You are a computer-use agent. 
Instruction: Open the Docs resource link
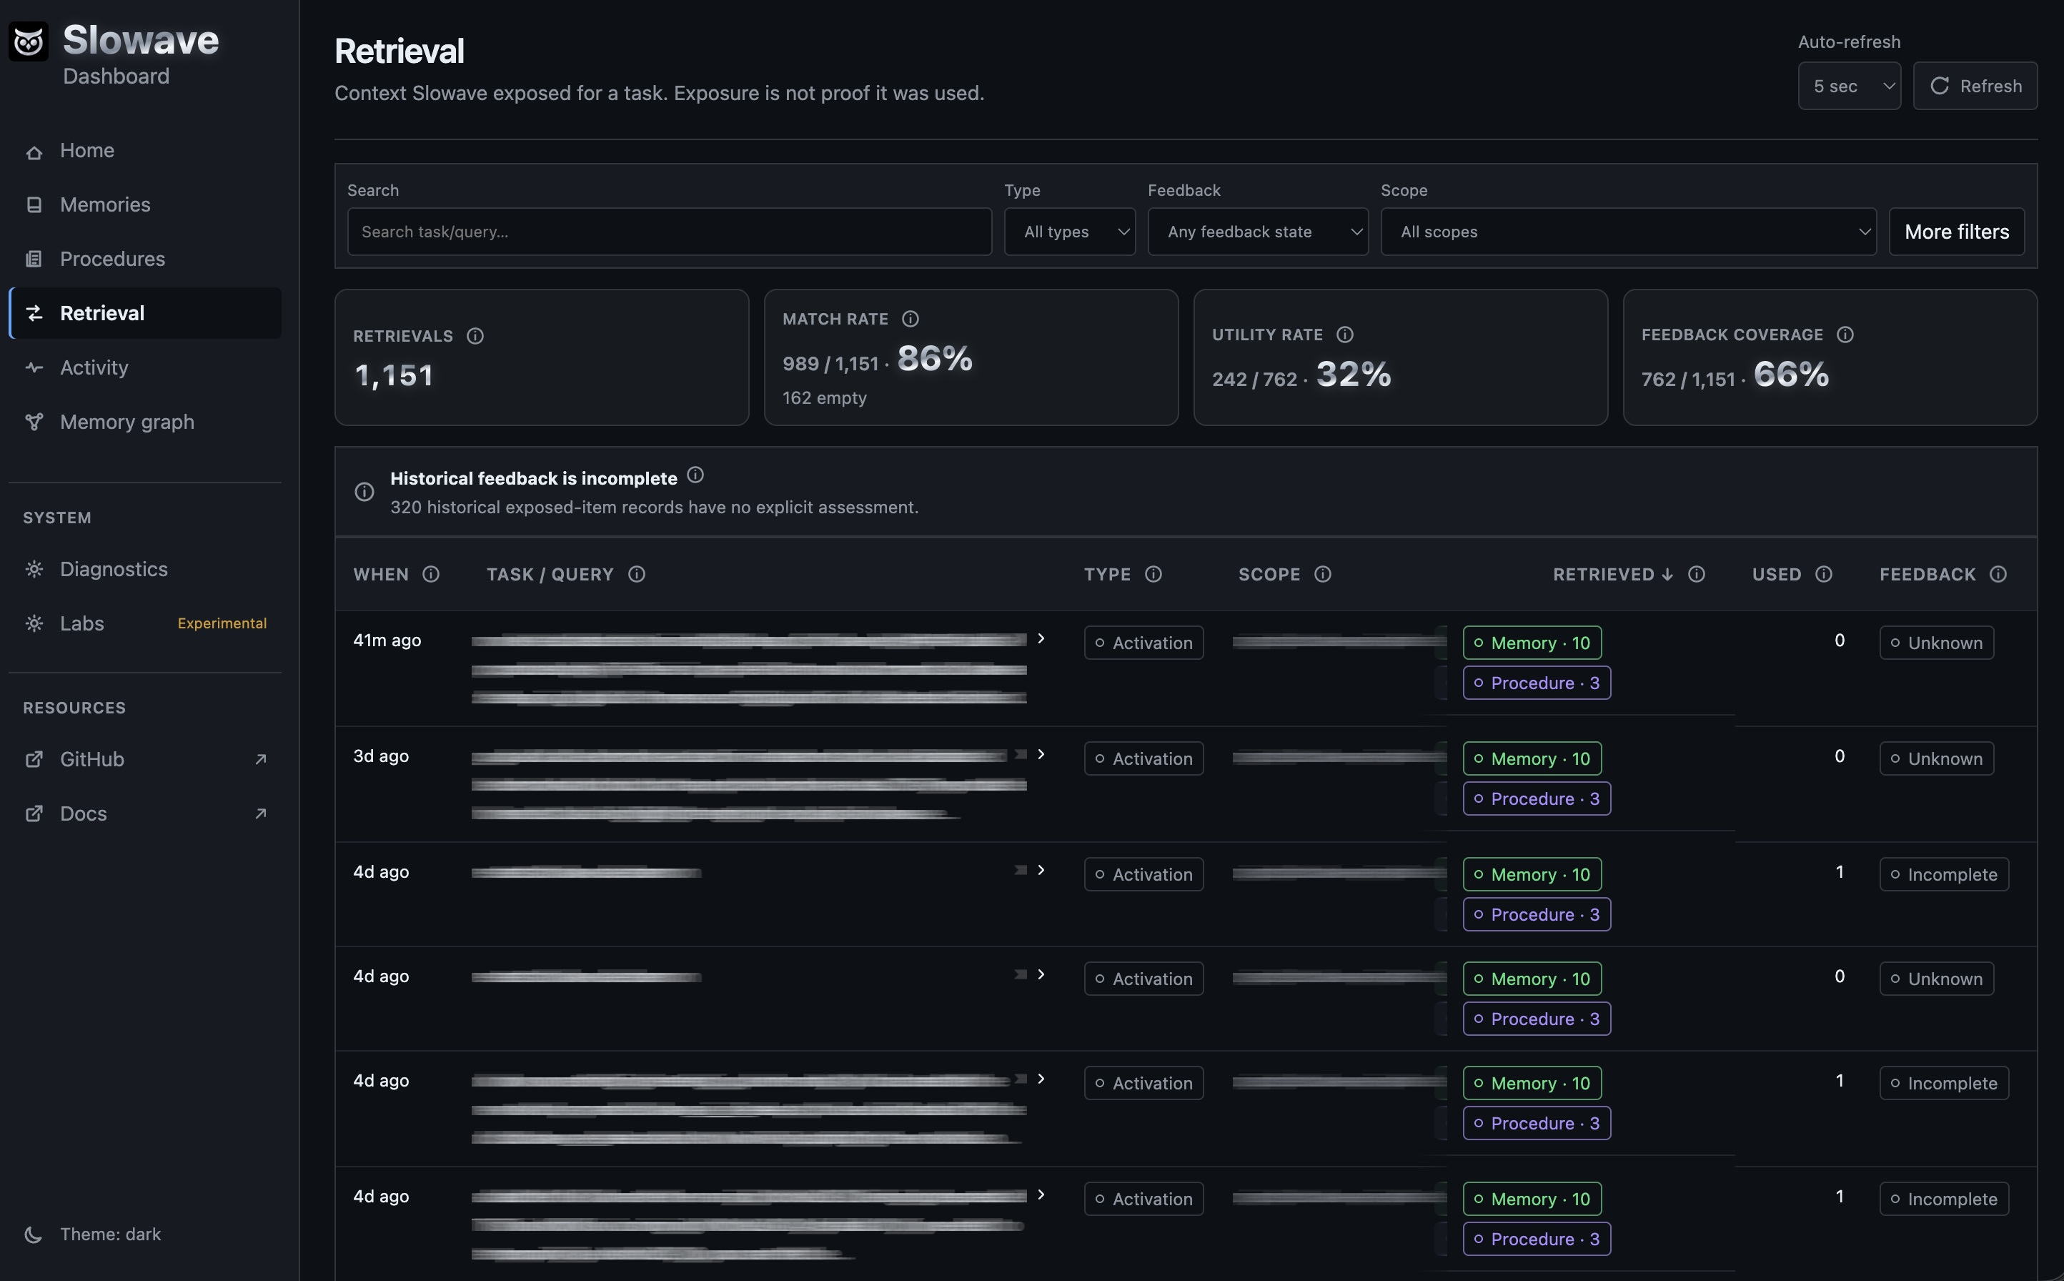coord(145,813)
